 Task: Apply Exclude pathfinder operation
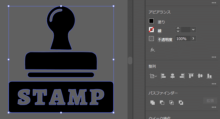[181, 103]
